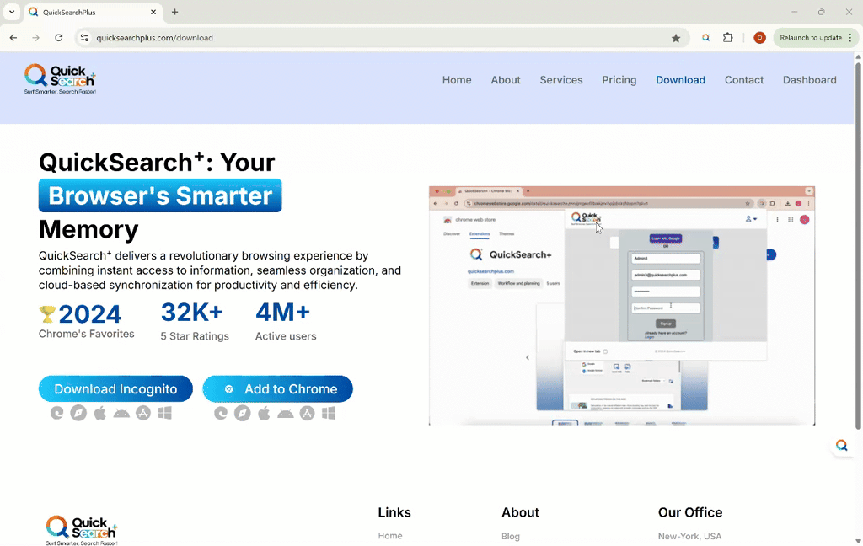Open the floating QuickSearch widget icon
The height and width of the screenshot is (546, 863).
pyautogui.click(x=842, y=445)
